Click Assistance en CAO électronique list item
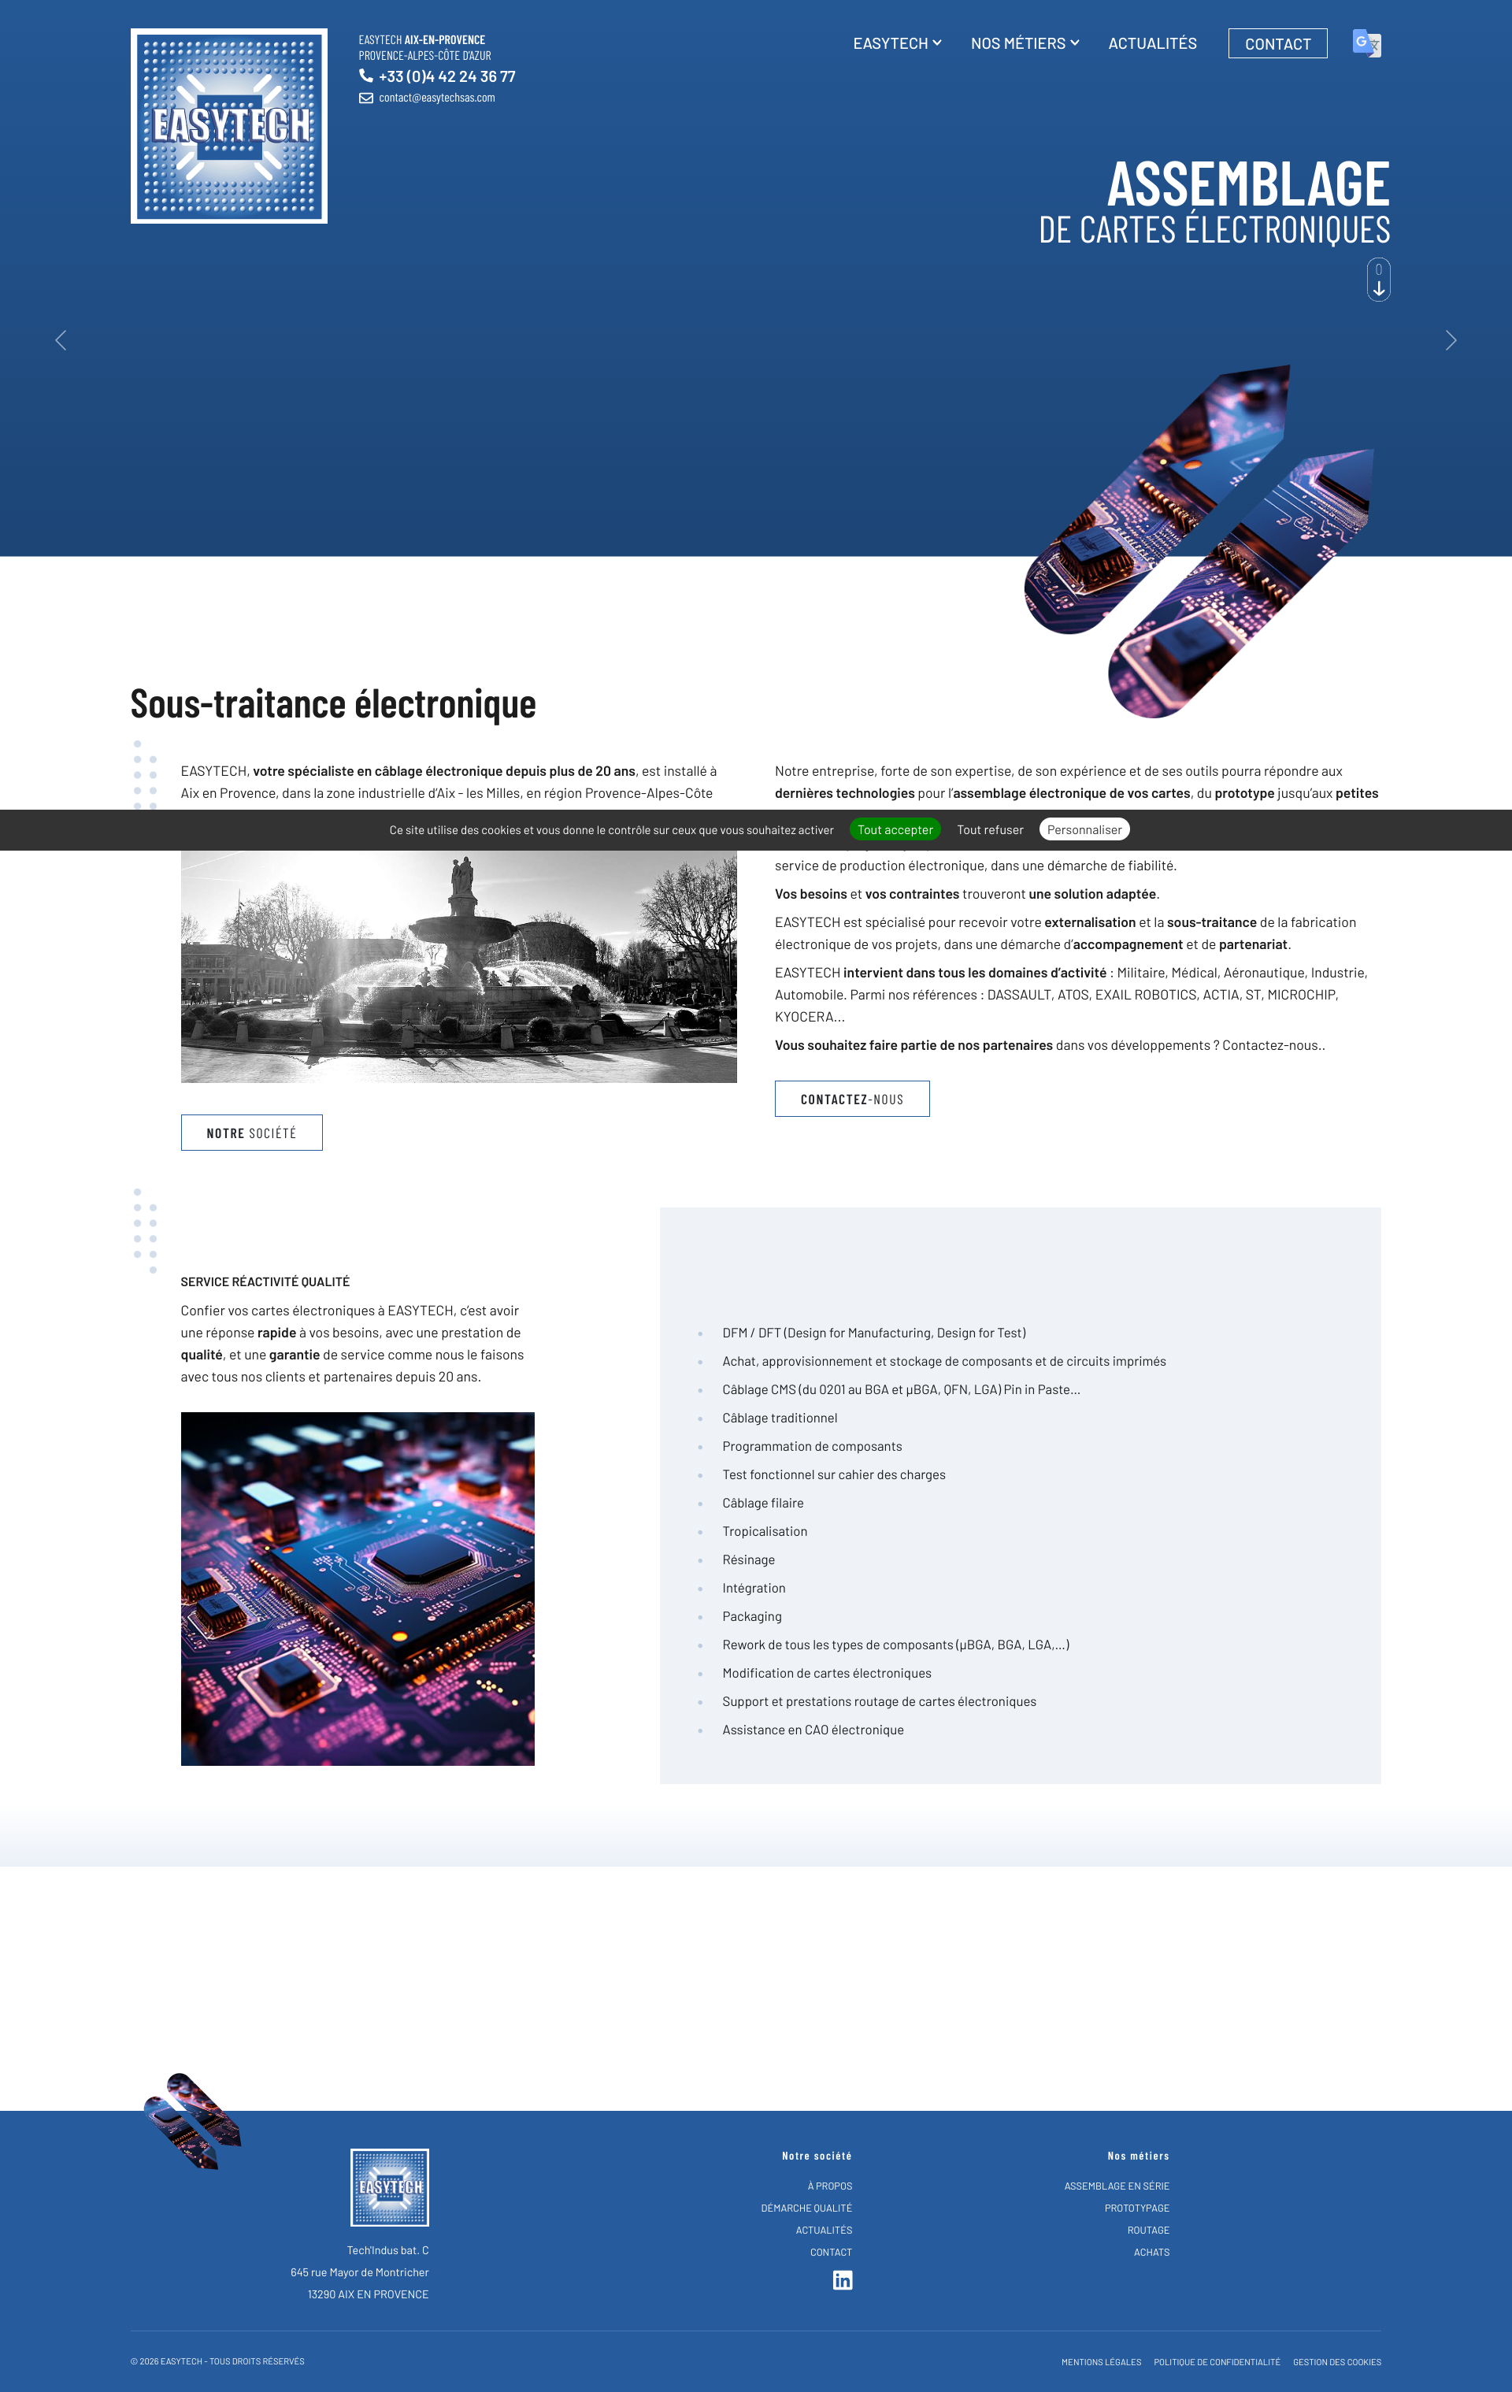 pos(813,1730)
